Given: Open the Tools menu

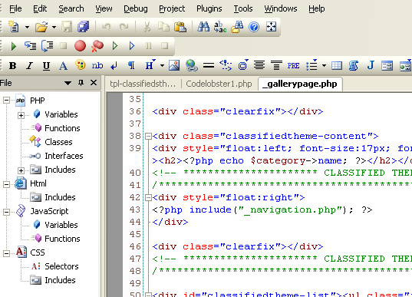Looking at the screenshot, I should pos(243,8).
